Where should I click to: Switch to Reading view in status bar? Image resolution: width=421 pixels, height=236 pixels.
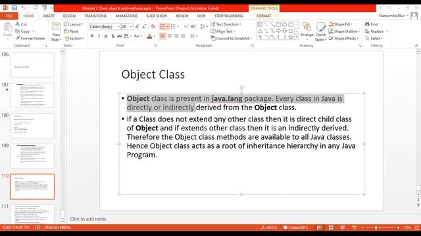pos(343,227)
